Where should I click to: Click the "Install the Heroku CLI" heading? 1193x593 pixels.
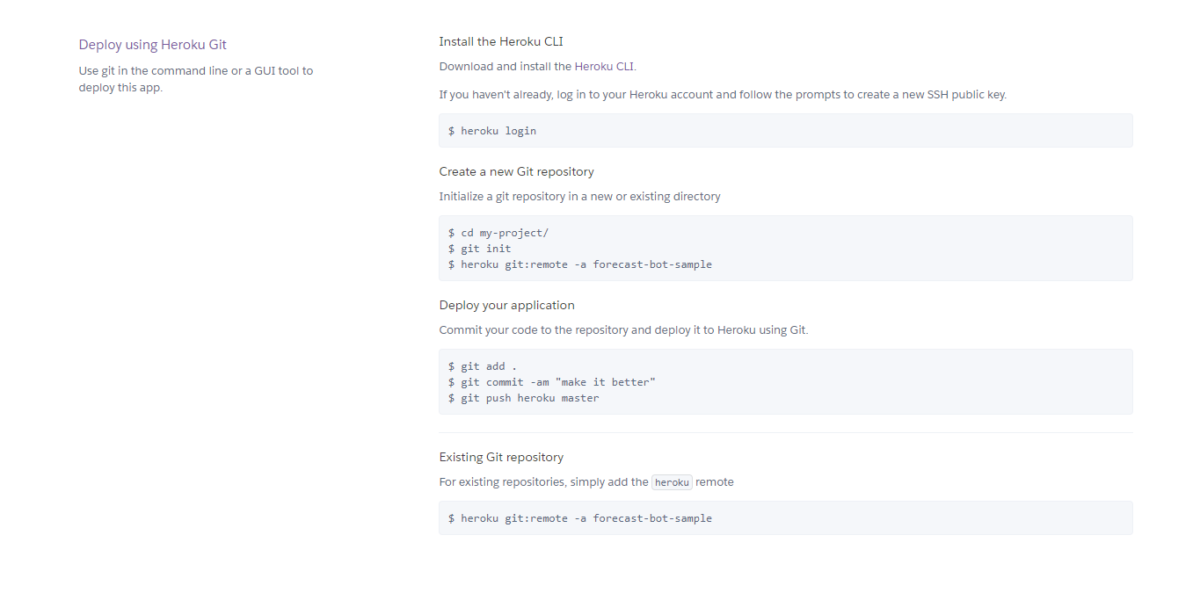(x=500, y=41)
